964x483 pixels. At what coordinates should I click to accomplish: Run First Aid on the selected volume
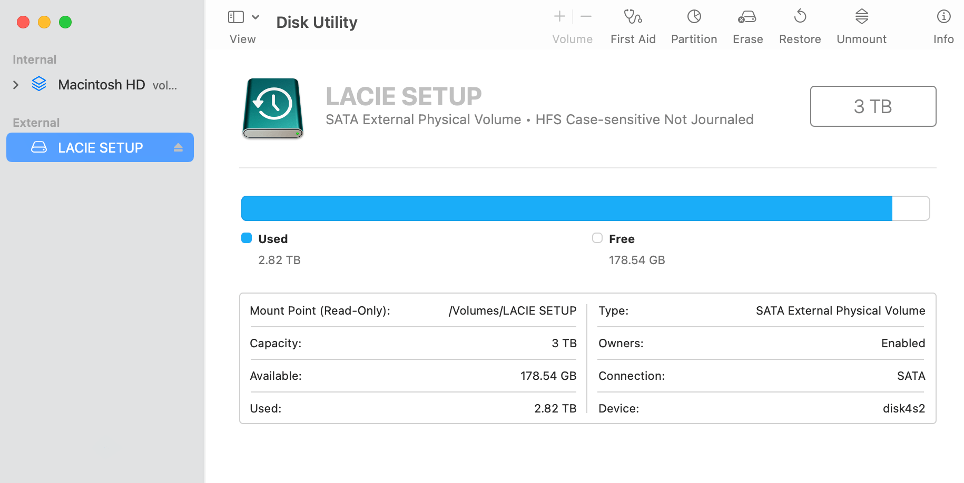632,25
